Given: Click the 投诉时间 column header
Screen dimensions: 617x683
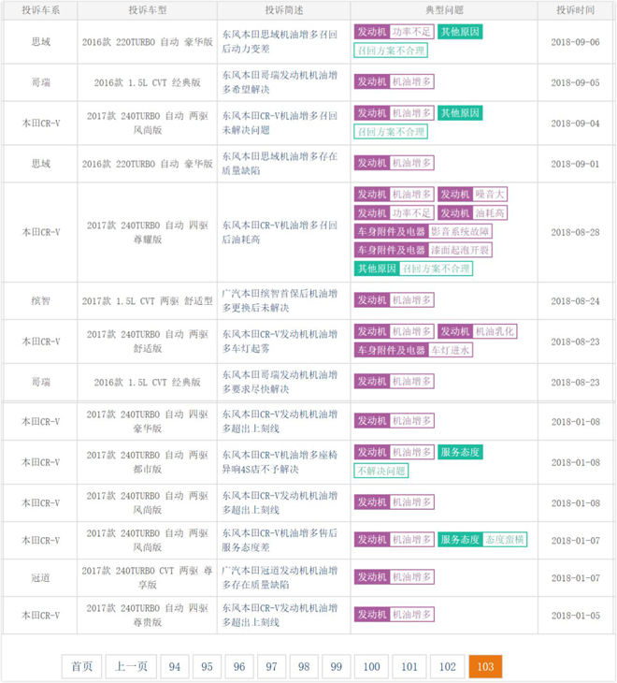Looking at the screenshot, I should click(x=575, y=10).
